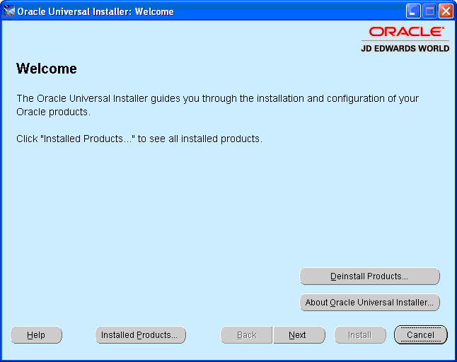Open Deinstall Products dialog

(369, 276)
